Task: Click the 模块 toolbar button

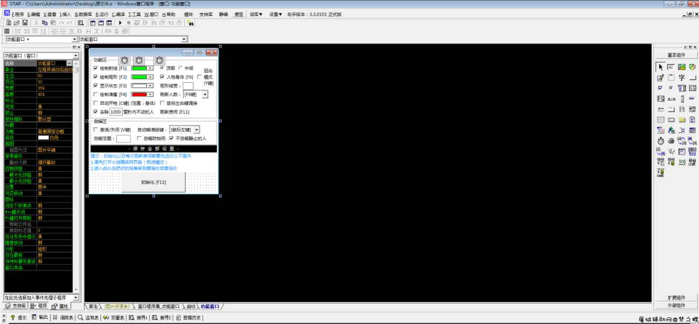Action: [188, 14]
